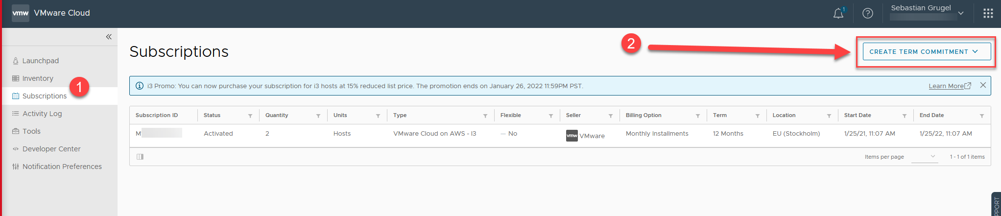Open the Activity Log page
This screenshot has height=216, width=1001.
tap(42, 114)
